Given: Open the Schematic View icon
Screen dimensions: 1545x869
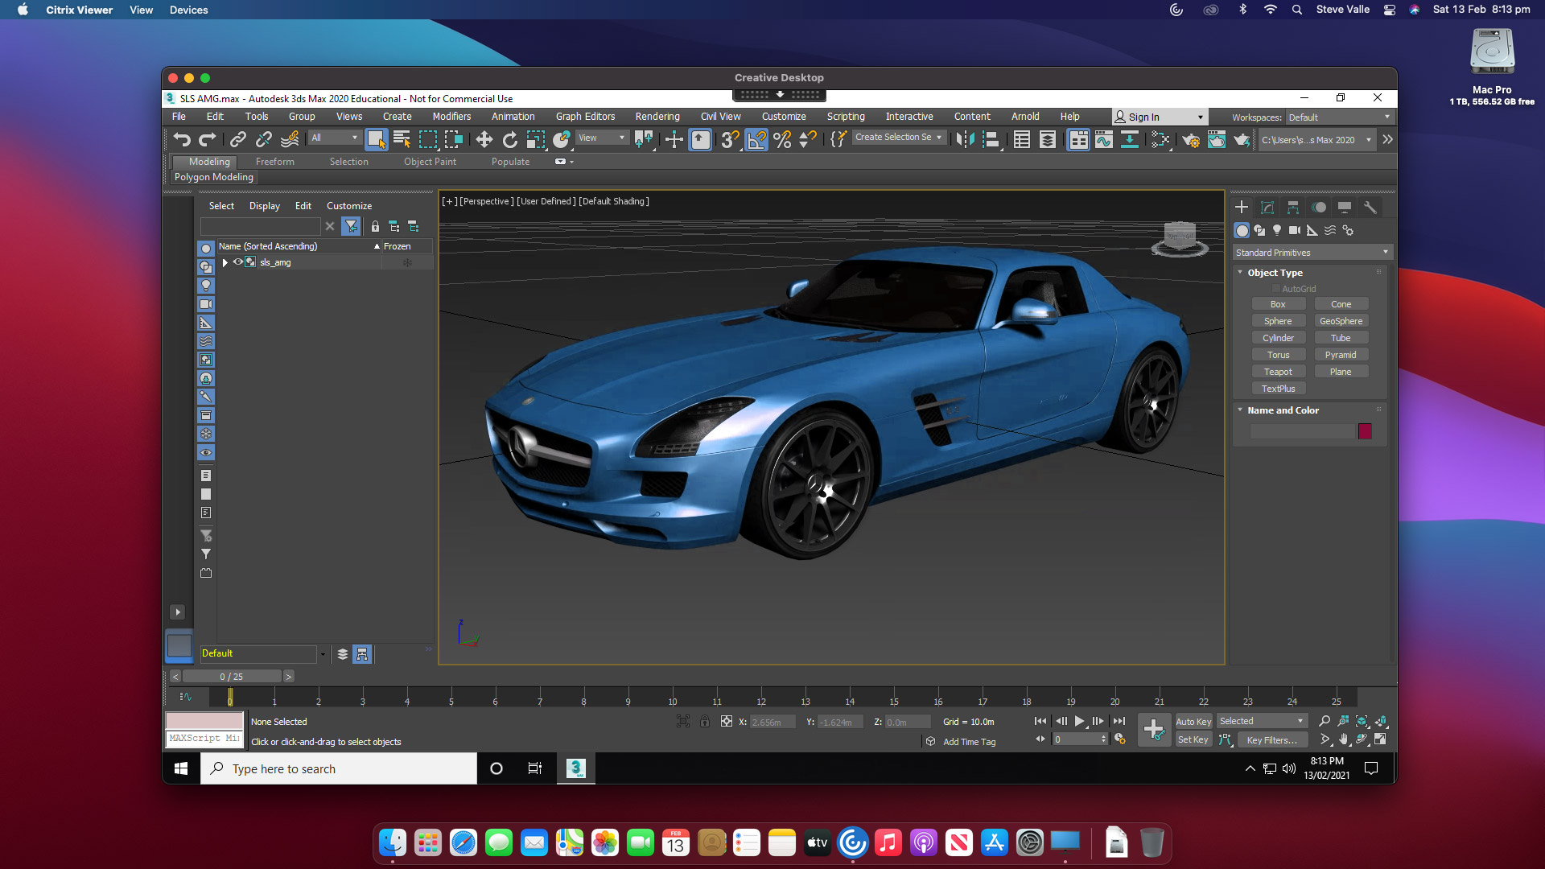Looking at the screenshot, I should point(1130,140).
